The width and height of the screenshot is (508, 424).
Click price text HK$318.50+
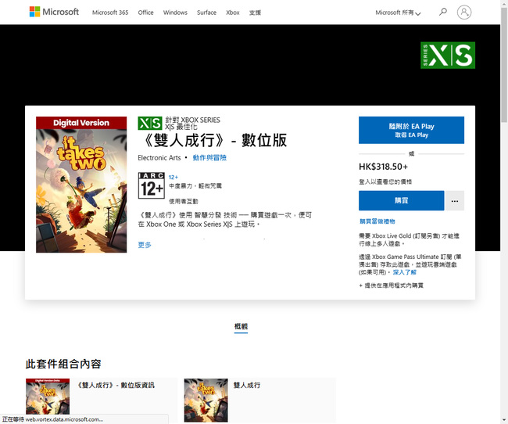(x=383, y=167)
